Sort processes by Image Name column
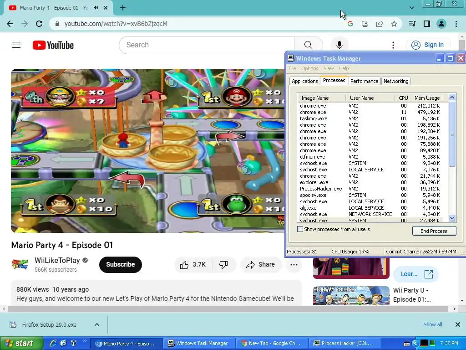Screen dimensions: 466x350 (321, 98)
